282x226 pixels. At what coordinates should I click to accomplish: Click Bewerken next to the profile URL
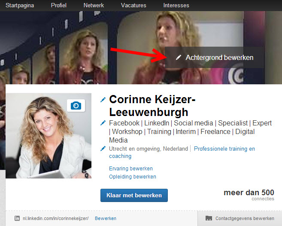point(106,218)
